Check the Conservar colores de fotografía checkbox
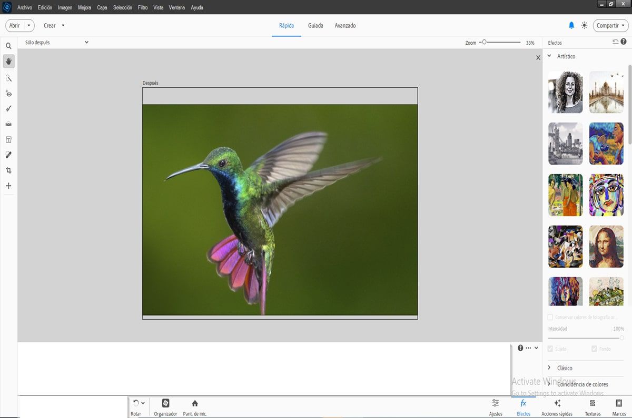Image resolution: width=632 pixels, height=418 pixels. click(550, 318)
